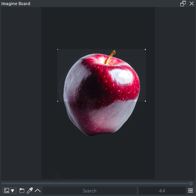Click the zoom slider handle
The image size is (196, 196).
pyautogui.click(x=191, y=183)
